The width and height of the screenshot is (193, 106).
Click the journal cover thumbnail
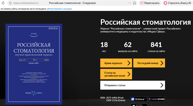(34, 64)
